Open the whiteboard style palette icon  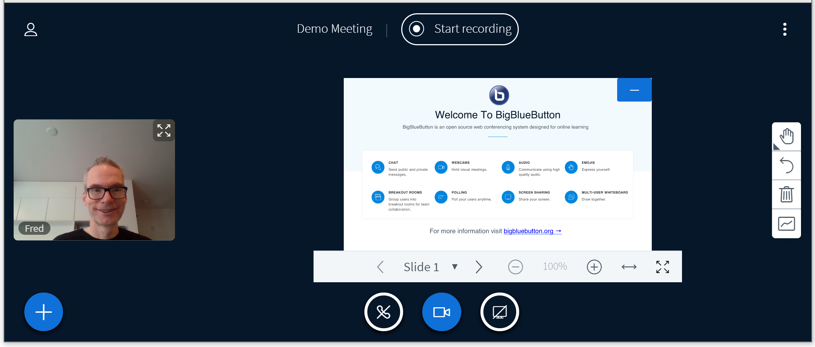[787, 223]
